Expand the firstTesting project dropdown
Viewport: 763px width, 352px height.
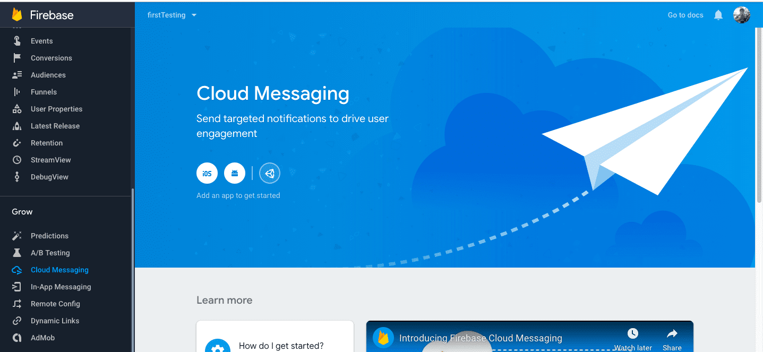click(172, 15)
